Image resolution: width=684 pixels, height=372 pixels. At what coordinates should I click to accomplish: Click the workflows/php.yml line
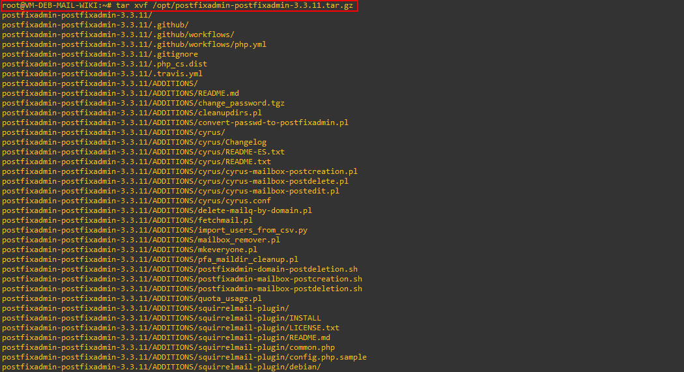coord(134,44)
